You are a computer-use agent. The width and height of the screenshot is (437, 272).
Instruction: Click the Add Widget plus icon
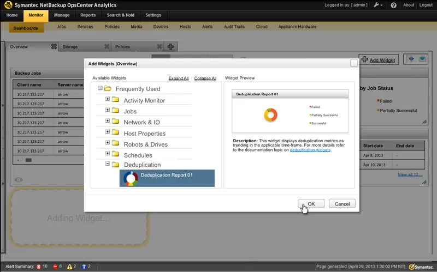(x=364, y=59)
